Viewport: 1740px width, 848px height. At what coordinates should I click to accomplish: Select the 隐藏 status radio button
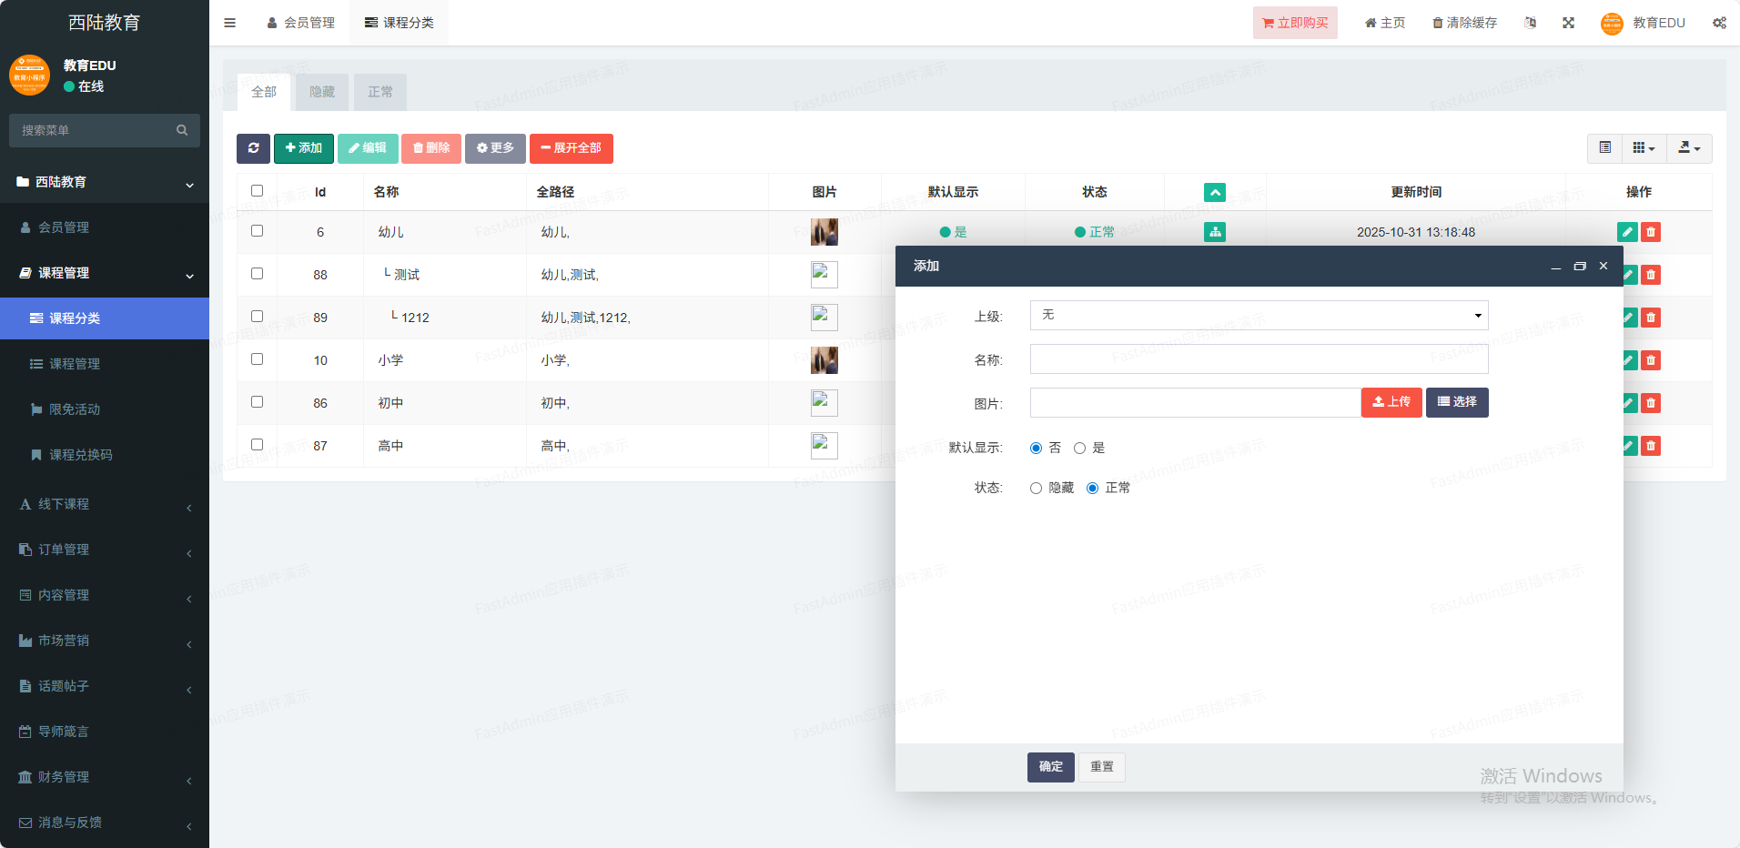(x=1036, y=488)
